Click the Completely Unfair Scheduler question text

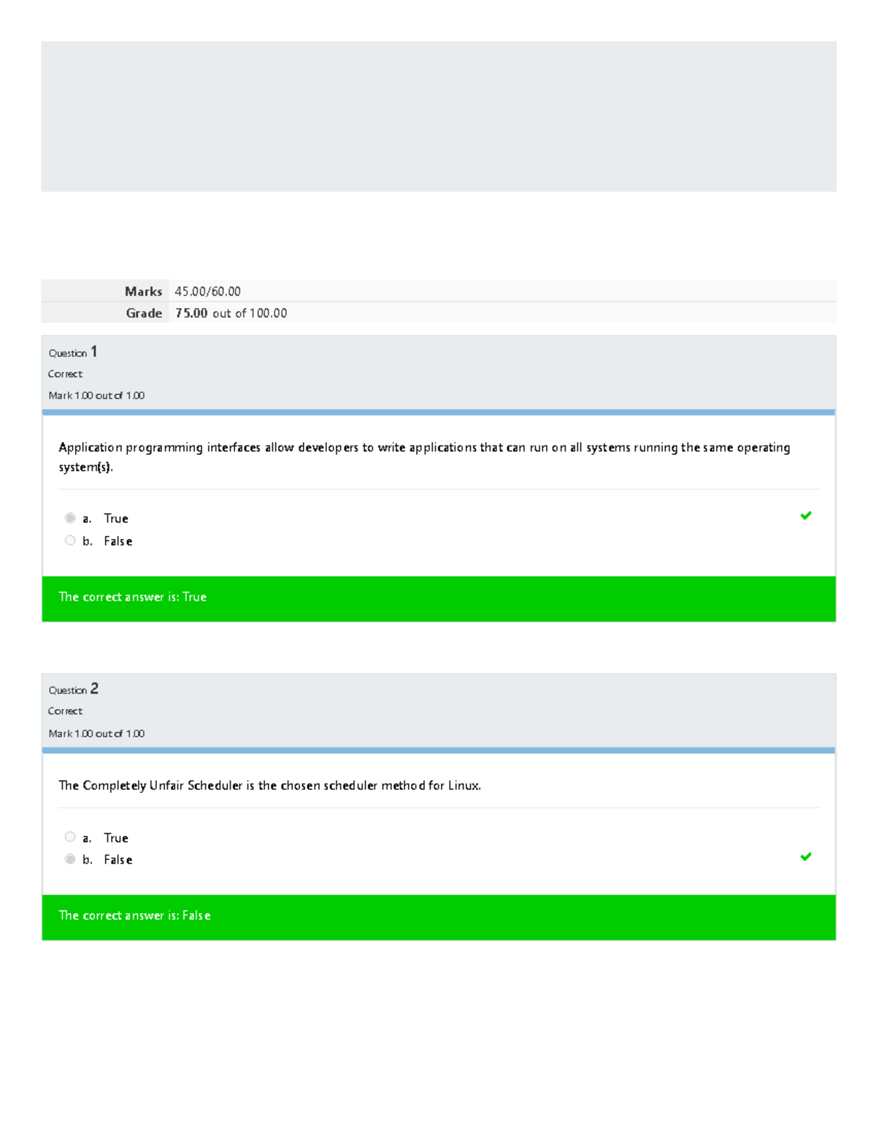pos(269,786)
